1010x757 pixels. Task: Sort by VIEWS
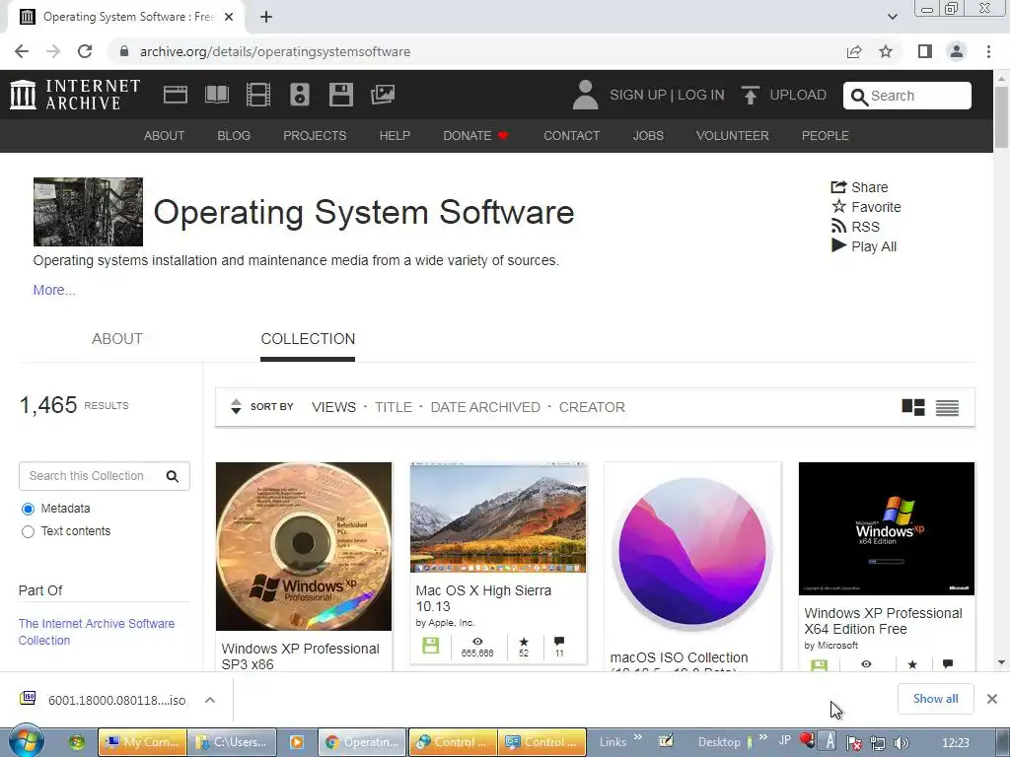(333, 407)
